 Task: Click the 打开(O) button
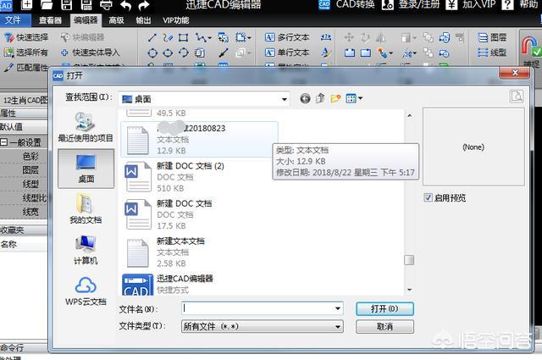384,308
